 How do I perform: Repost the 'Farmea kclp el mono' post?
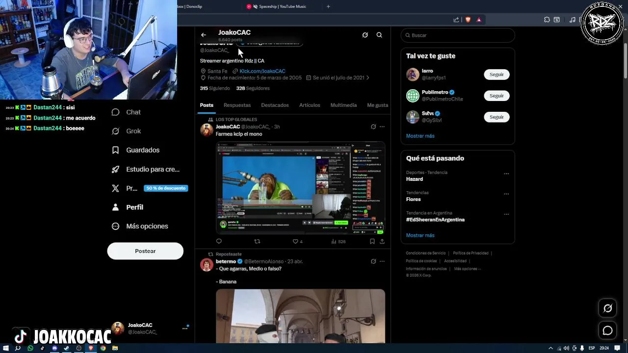pos(257,241)
